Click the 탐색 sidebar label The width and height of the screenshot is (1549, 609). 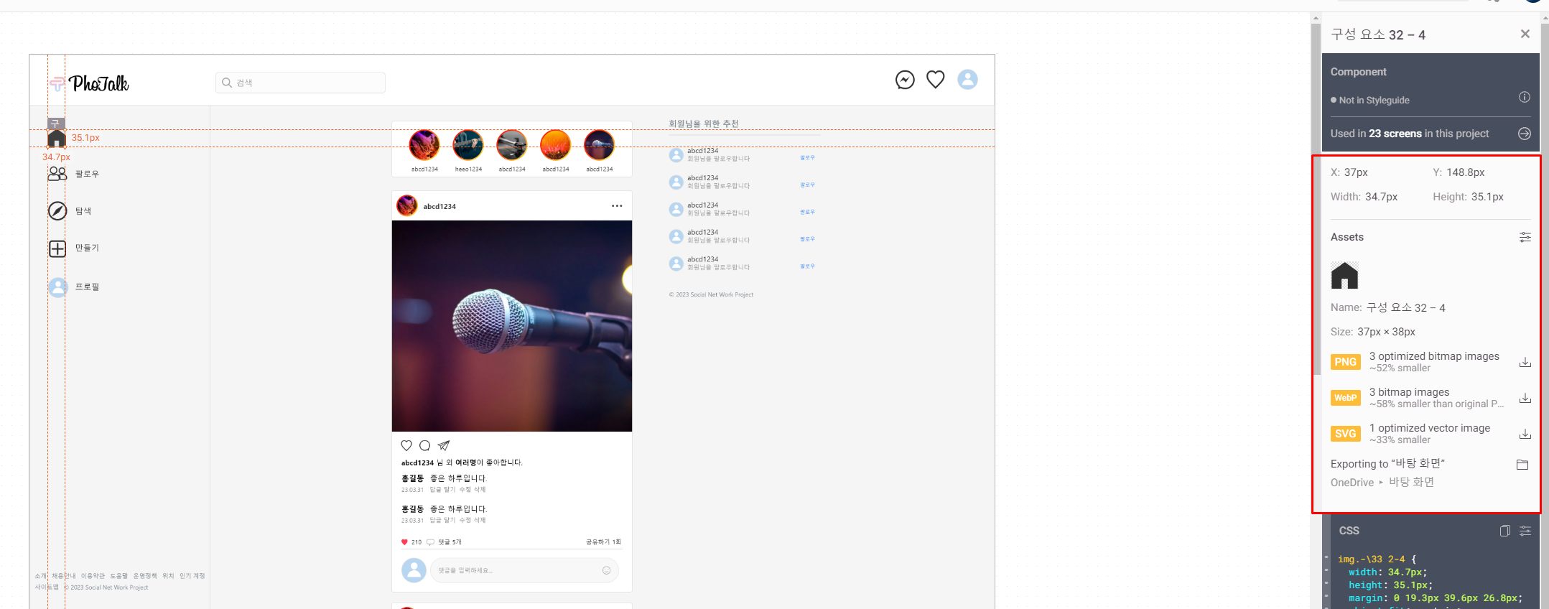pos(83,211)
